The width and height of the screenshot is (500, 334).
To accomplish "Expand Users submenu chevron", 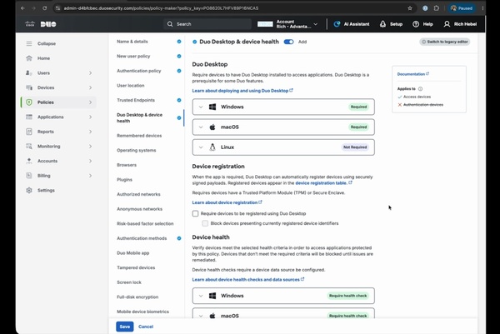I will 90,73.
